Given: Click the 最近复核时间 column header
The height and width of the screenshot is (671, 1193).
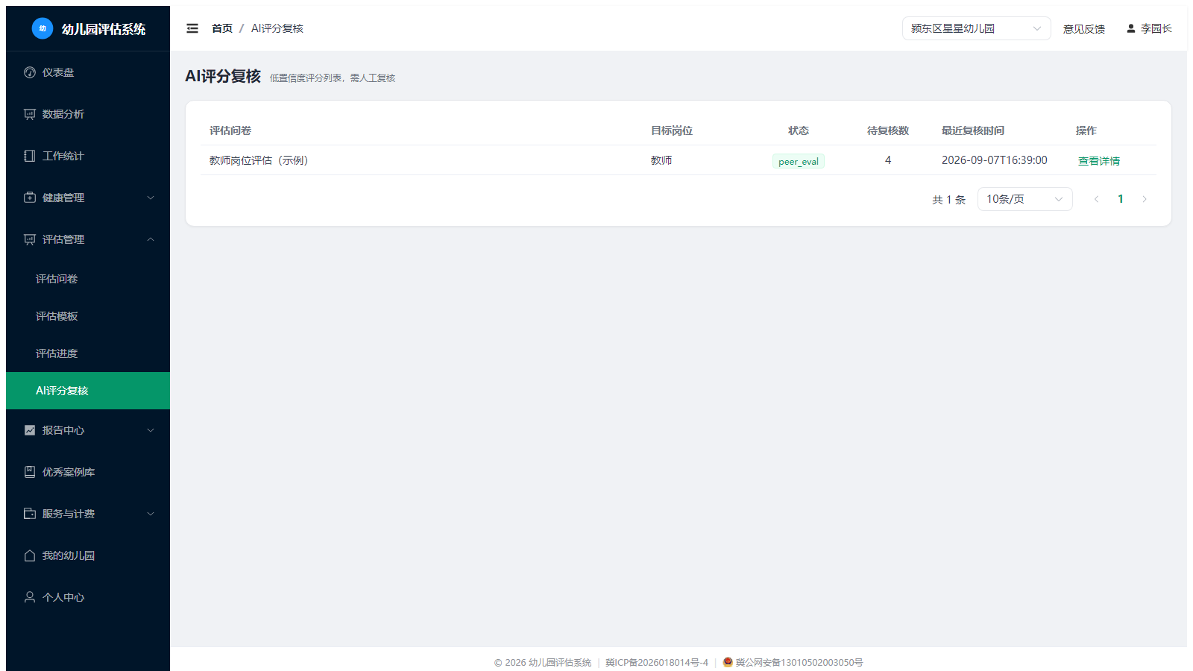Looking at the screenshot, I should coord(972,130).
